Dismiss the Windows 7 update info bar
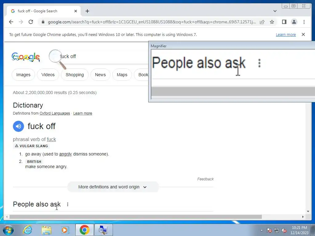 [303, 34]
